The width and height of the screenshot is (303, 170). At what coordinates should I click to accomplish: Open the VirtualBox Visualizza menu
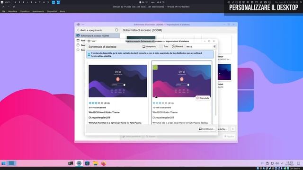pos(25,11)
